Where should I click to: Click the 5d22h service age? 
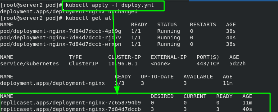point(238,64)
